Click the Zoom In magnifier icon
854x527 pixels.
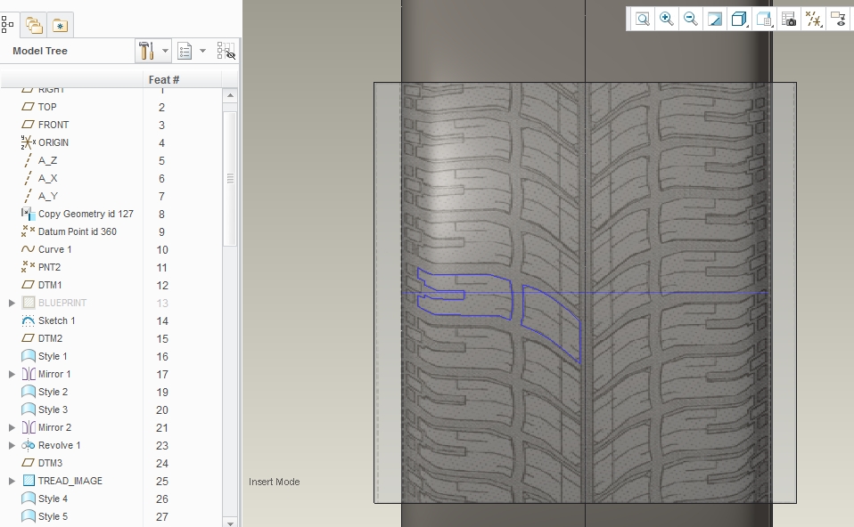click(667, 20)
